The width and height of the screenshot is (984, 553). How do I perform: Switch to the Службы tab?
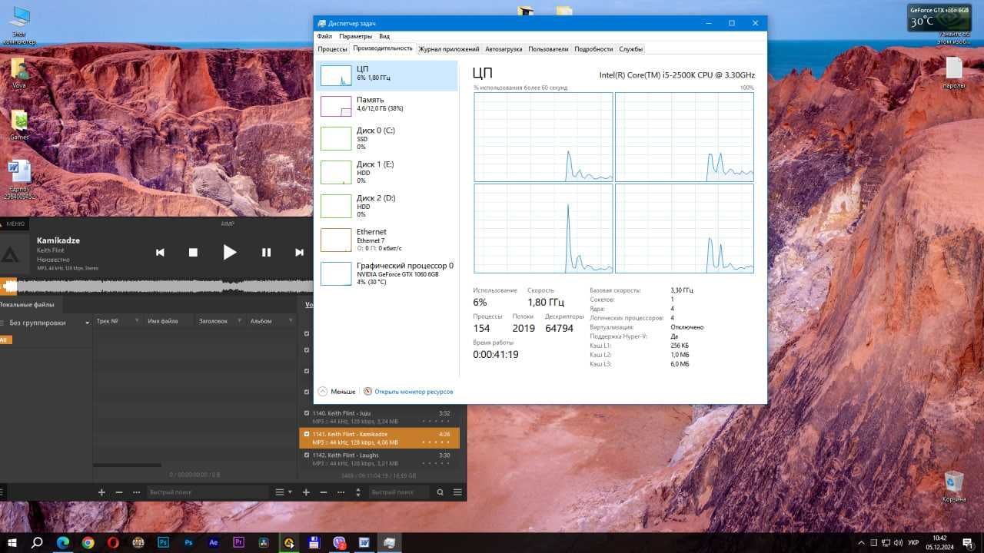pos(630,49)
